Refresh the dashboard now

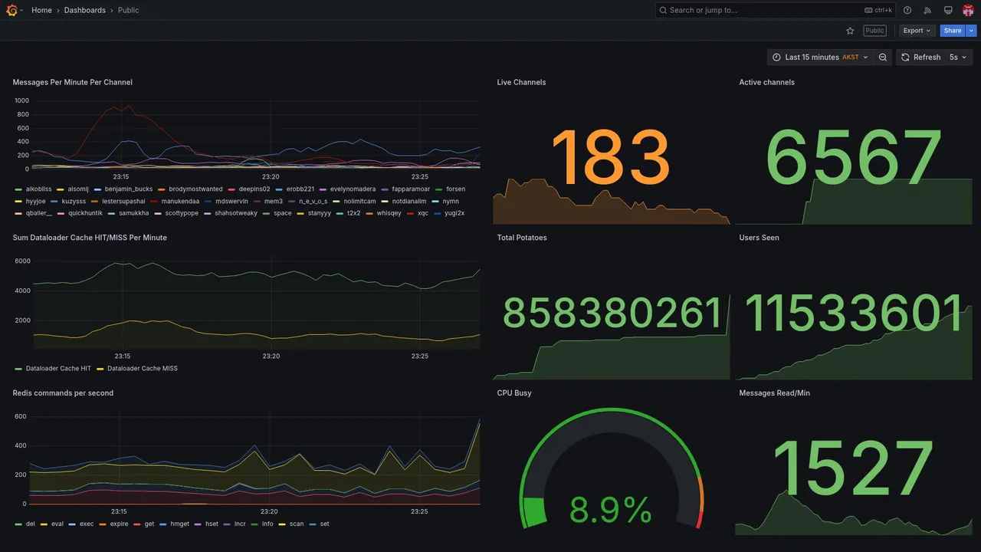click(x=920, y=58)
